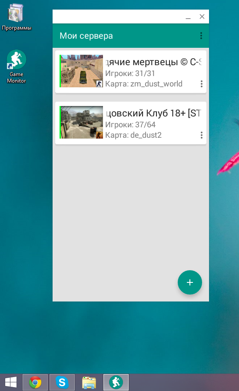Click the green plus add server button
Viewport: 239px width, 391px height.
click(x=190, y=282)
